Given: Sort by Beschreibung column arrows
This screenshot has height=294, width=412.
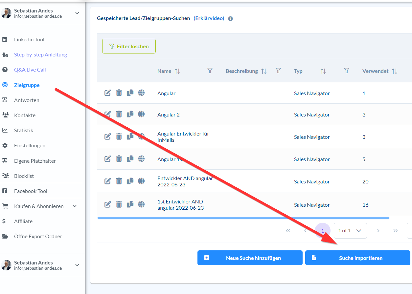Looking at the screenshot, I should click(x=264, y=71).
